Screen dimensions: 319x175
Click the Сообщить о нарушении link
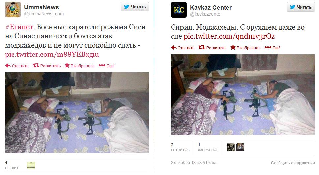(x=293, y=163)
